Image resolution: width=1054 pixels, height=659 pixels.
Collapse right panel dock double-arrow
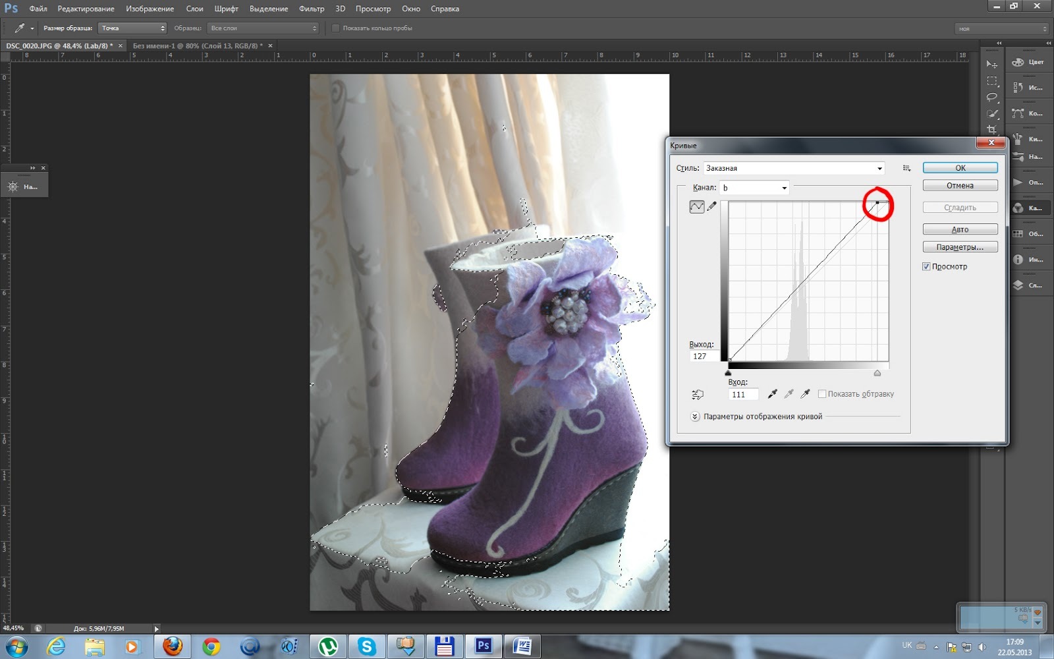tap(1049, 43)
